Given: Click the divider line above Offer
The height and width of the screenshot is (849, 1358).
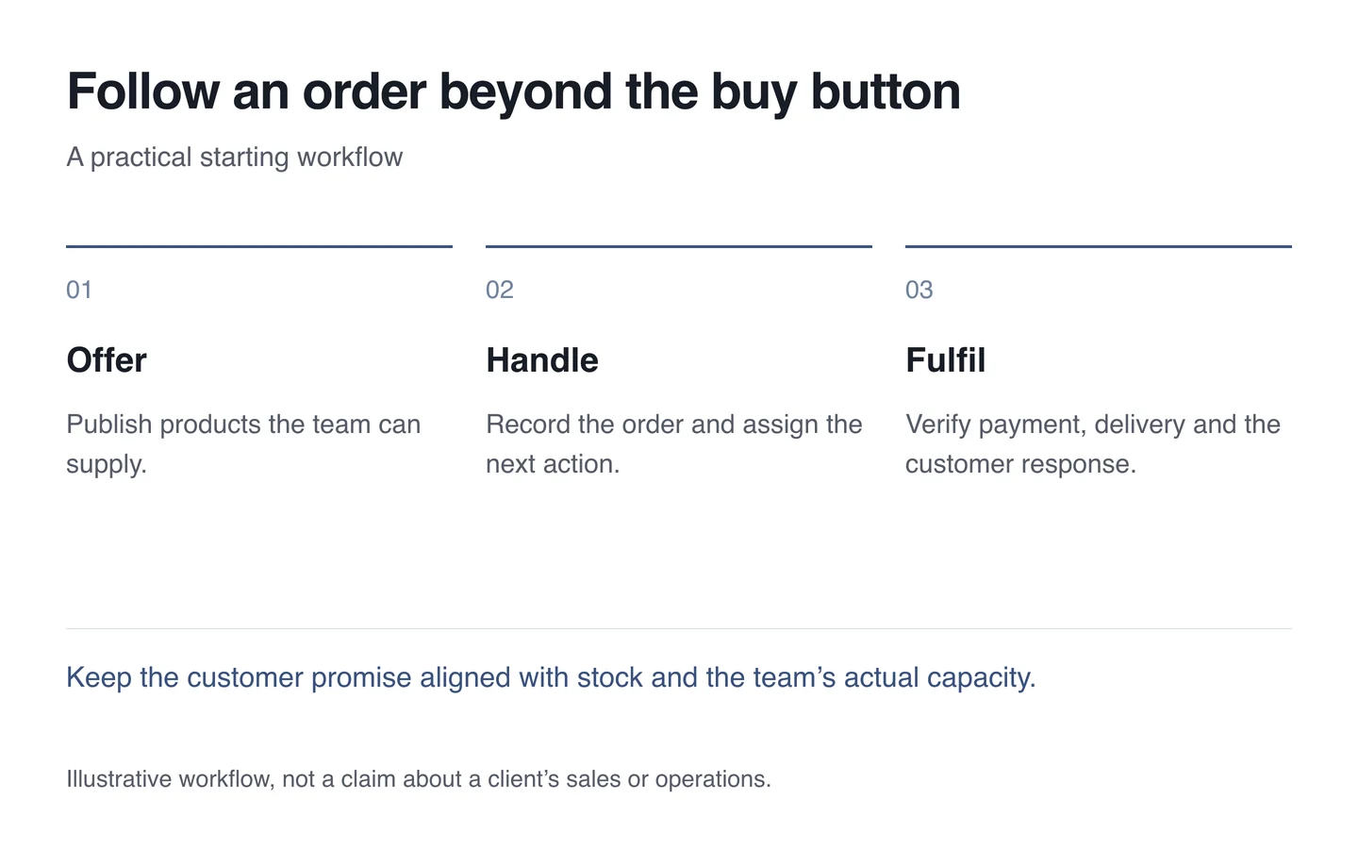Looking at the screenshot, I should pyautogui.click(x=259, y=246).
